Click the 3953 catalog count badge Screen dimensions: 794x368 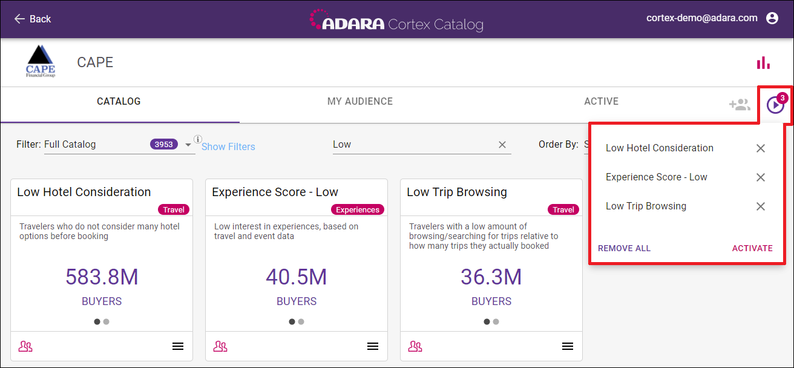[x=164, y=144]
